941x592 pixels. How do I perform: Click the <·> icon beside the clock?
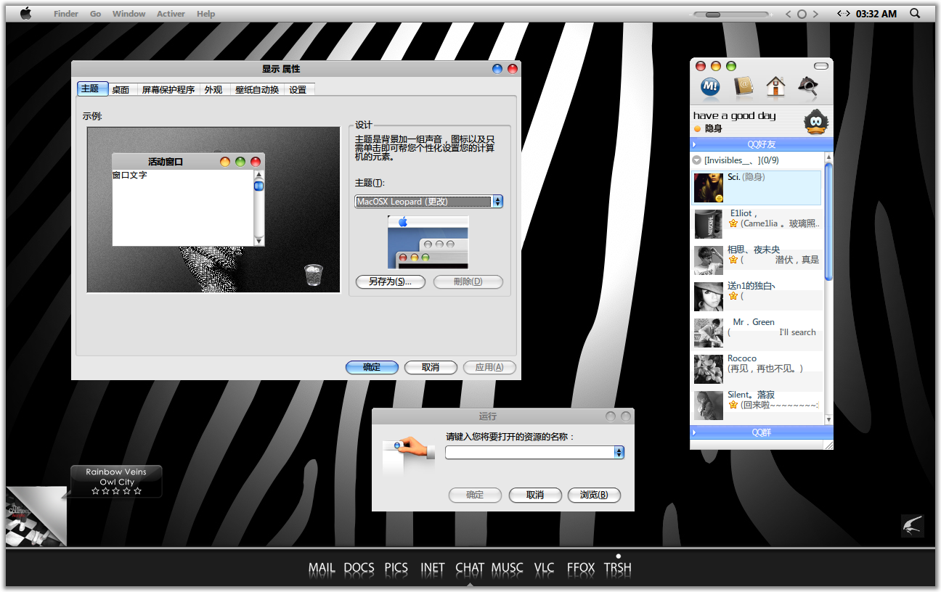(x=844, y=13)
